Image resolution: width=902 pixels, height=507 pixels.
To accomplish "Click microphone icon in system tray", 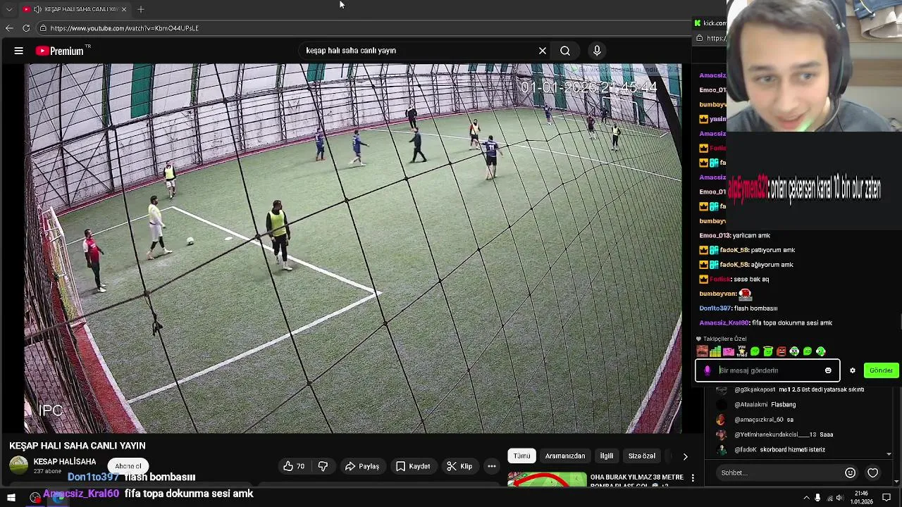I will 817,498.
